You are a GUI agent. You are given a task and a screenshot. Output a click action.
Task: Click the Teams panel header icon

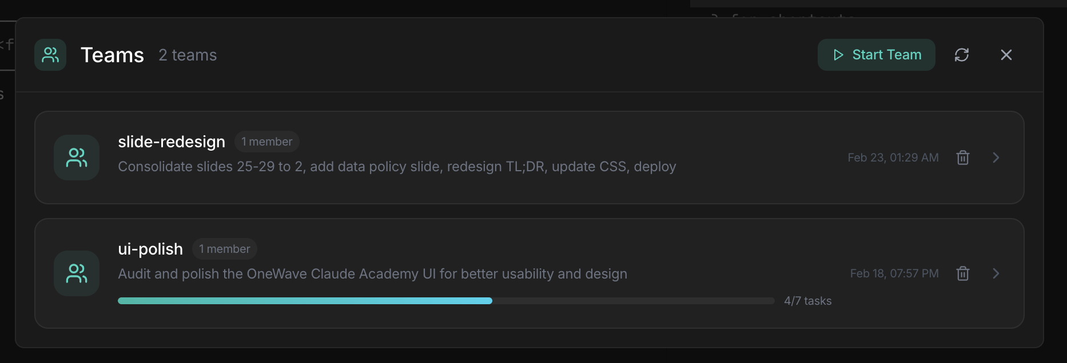click(x=50, y=54)
